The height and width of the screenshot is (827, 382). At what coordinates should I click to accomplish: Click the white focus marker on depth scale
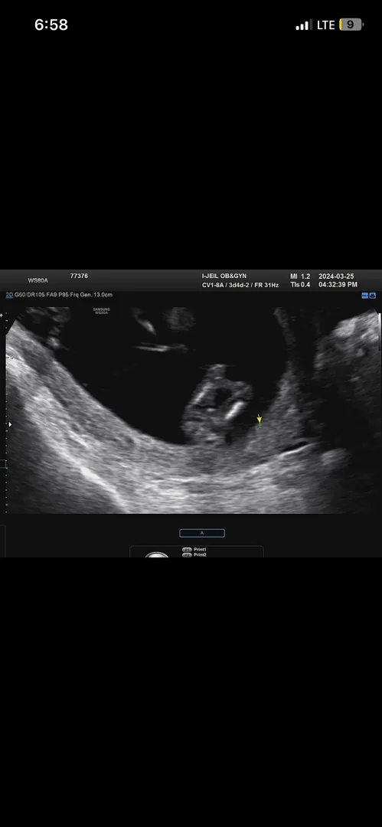point(10,424)
